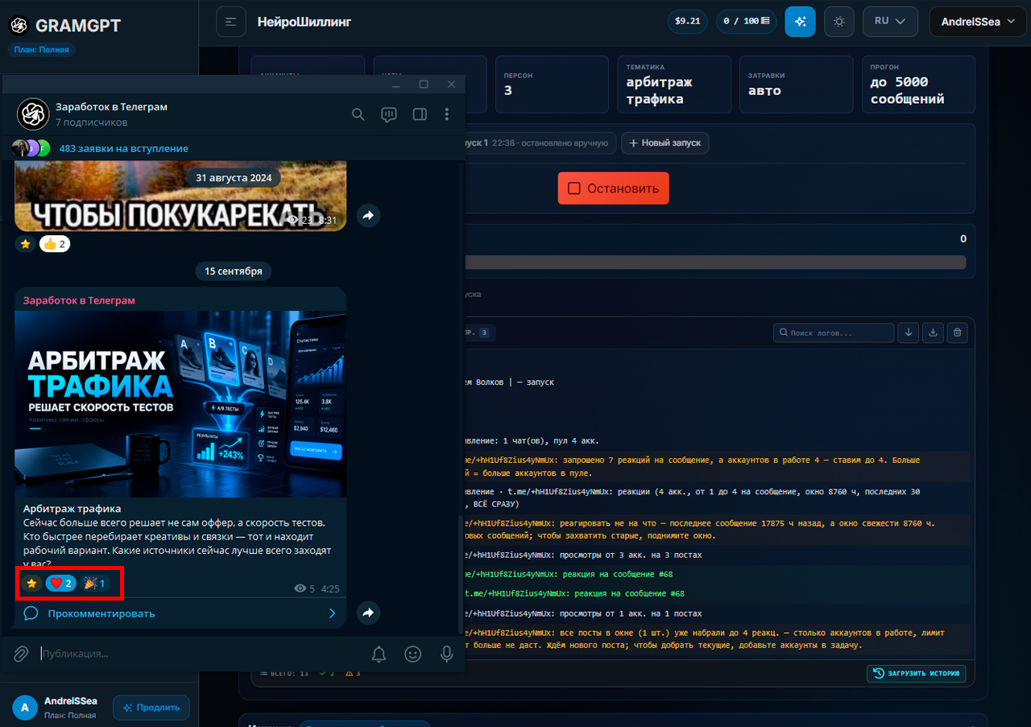1031x727 pixels.
Task: Open the Telegram channel discussion icon
Action: (388, 114)
